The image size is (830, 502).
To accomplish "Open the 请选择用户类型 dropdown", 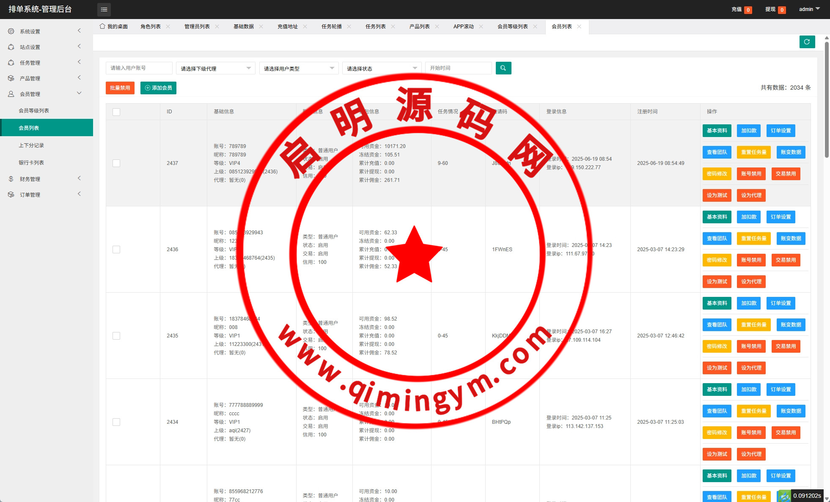I will 299,69.
